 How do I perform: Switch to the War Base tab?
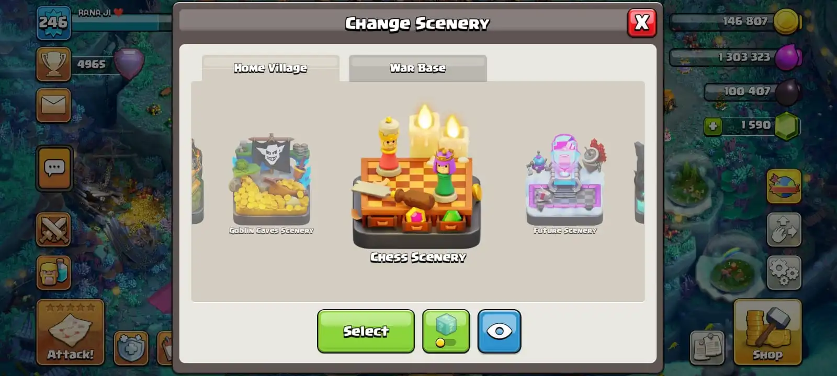418,68
